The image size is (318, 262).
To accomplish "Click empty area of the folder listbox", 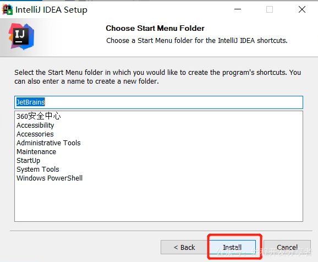I will click(158, 201).
